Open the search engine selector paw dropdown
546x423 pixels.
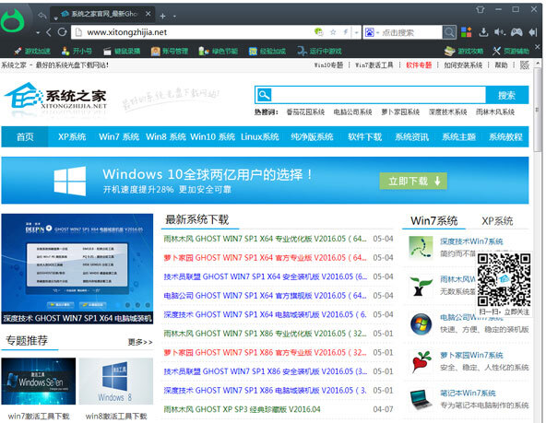coord(372,32)
